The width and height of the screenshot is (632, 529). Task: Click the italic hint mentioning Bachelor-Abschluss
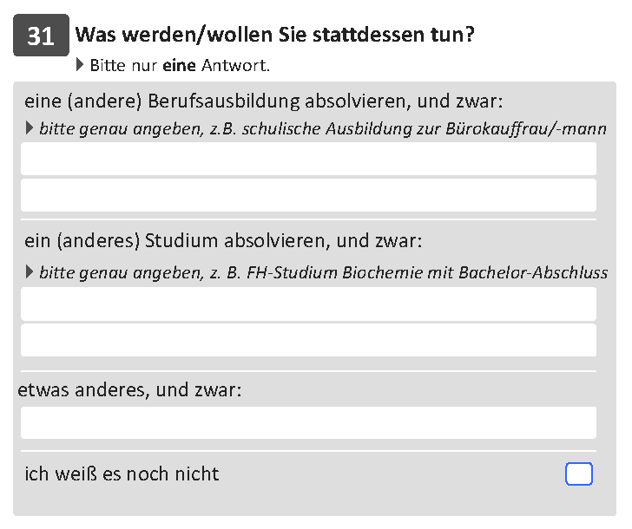tap(323, 272)
